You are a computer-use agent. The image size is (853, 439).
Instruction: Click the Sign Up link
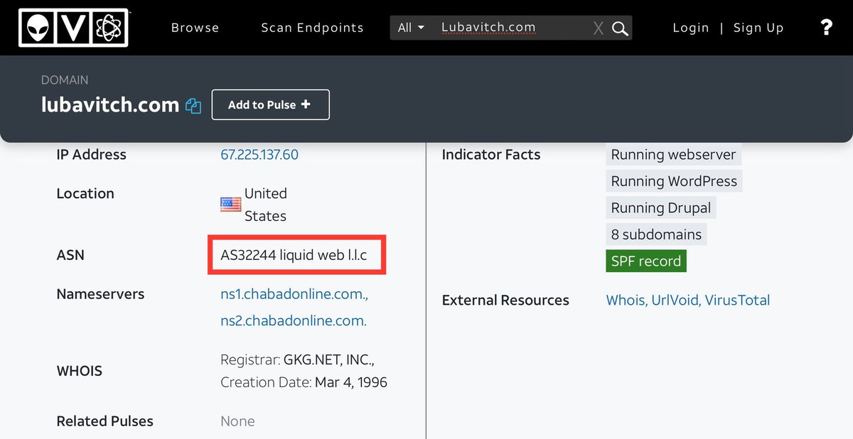coord(758,28)
